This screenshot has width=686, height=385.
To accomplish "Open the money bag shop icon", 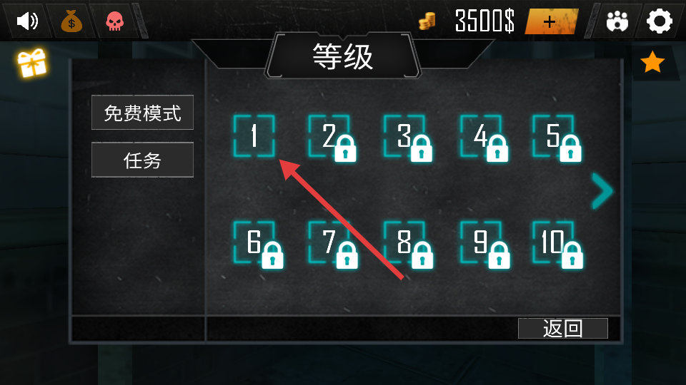I will pyautogui.click(x=71, y=21).
